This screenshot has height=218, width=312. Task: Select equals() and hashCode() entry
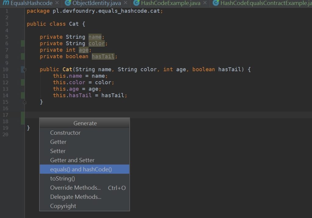point(84,169)
